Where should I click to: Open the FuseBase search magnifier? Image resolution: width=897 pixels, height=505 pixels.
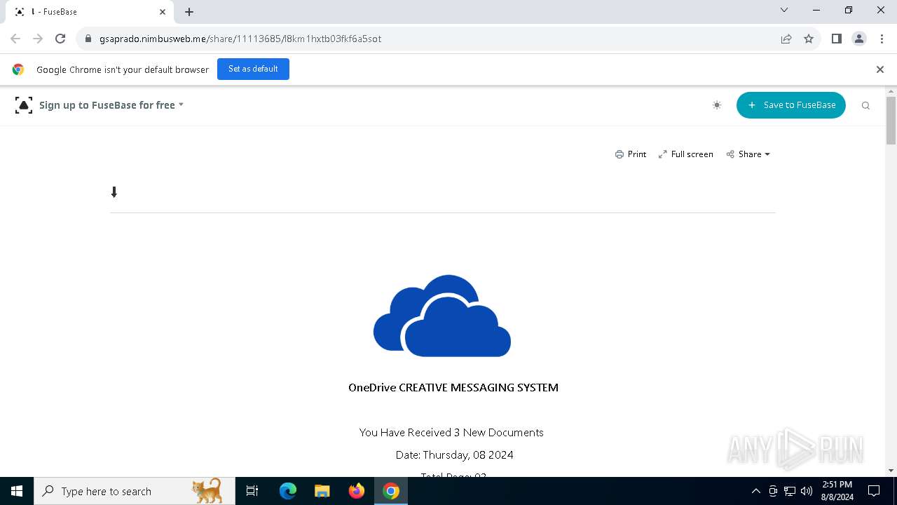pyautogui.click(x=865, y=105)
